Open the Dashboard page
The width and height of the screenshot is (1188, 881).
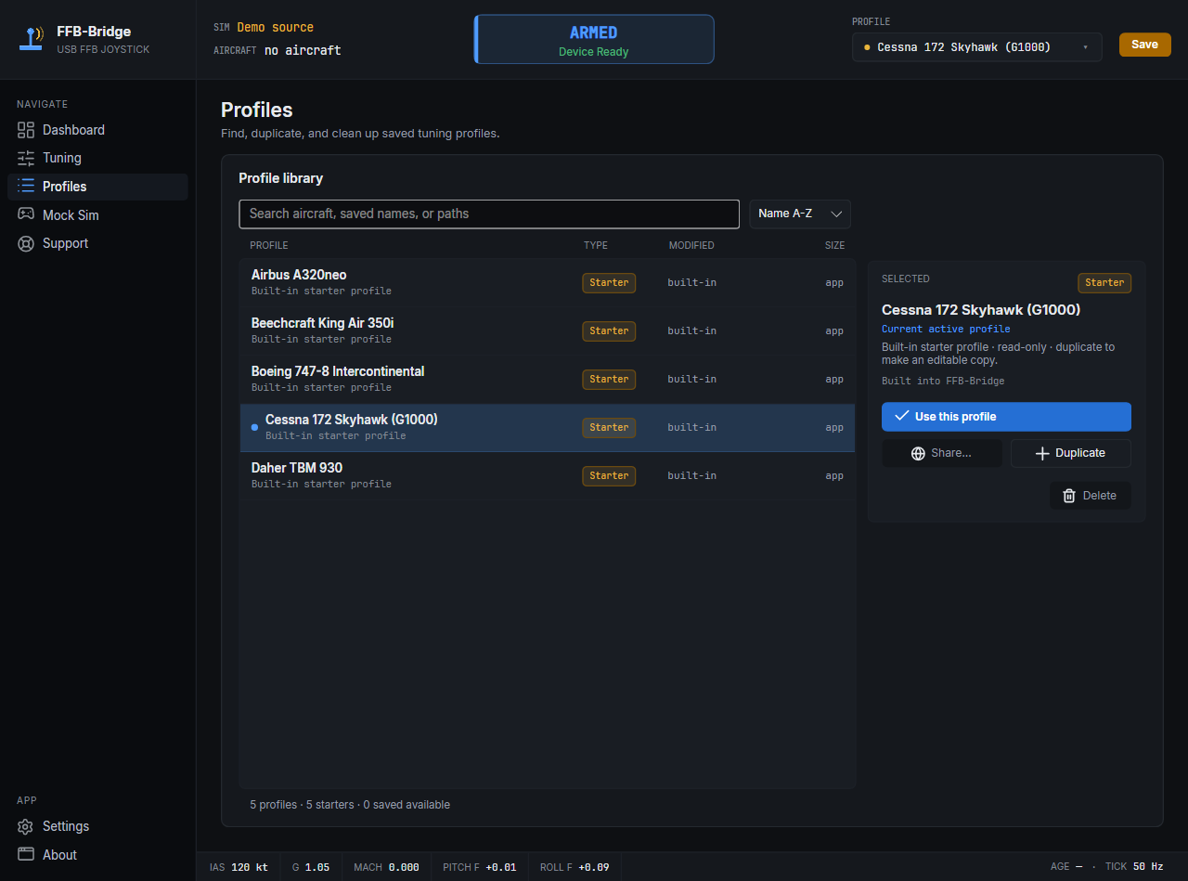[97, 130]
